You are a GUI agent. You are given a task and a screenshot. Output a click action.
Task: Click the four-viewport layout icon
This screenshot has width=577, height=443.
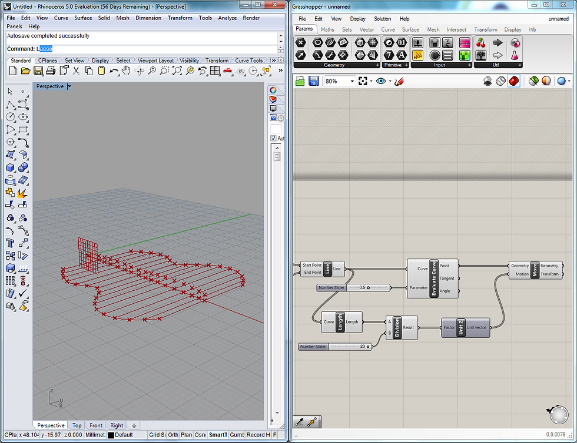(x=215, y=71)
